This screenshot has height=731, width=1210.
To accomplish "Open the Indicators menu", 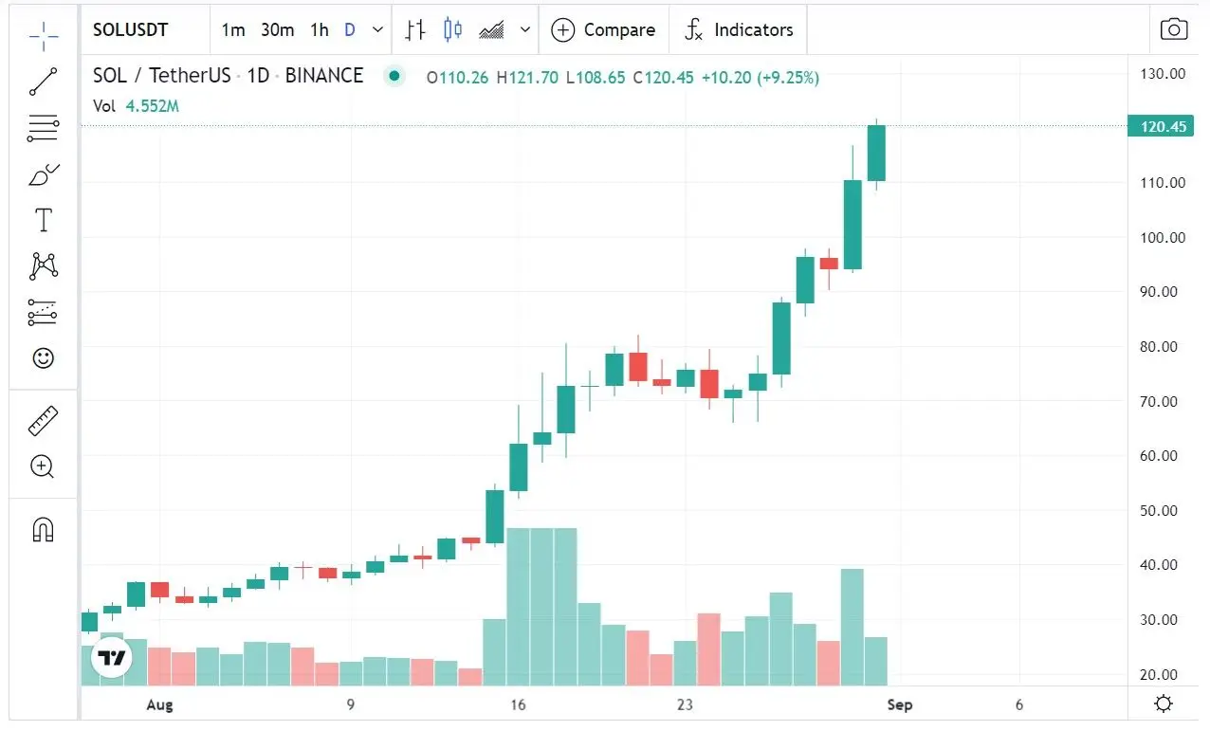I will [738, 30].
